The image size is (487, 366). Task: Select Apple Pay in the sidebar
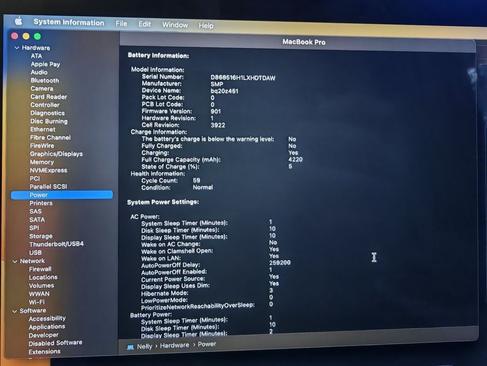tap(45, 64)
